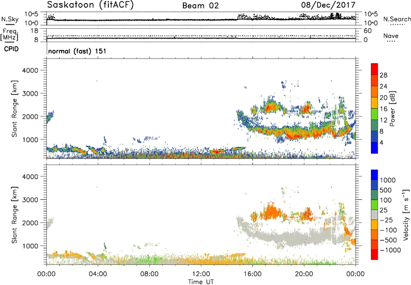
Task: Click the '28' label on power colorbar
Action: [383, 75]
